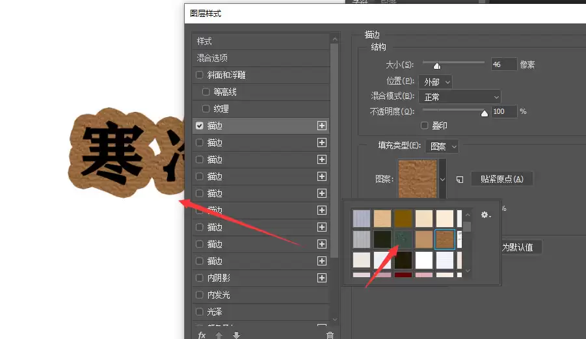This screenshot has width=586, height=339.
Task: Click the move effect up arrow
Action: click(x=219, y=335)
